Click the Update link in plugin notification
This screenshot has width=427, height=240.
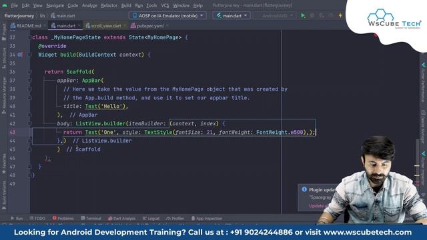click(x=316, y=206)
